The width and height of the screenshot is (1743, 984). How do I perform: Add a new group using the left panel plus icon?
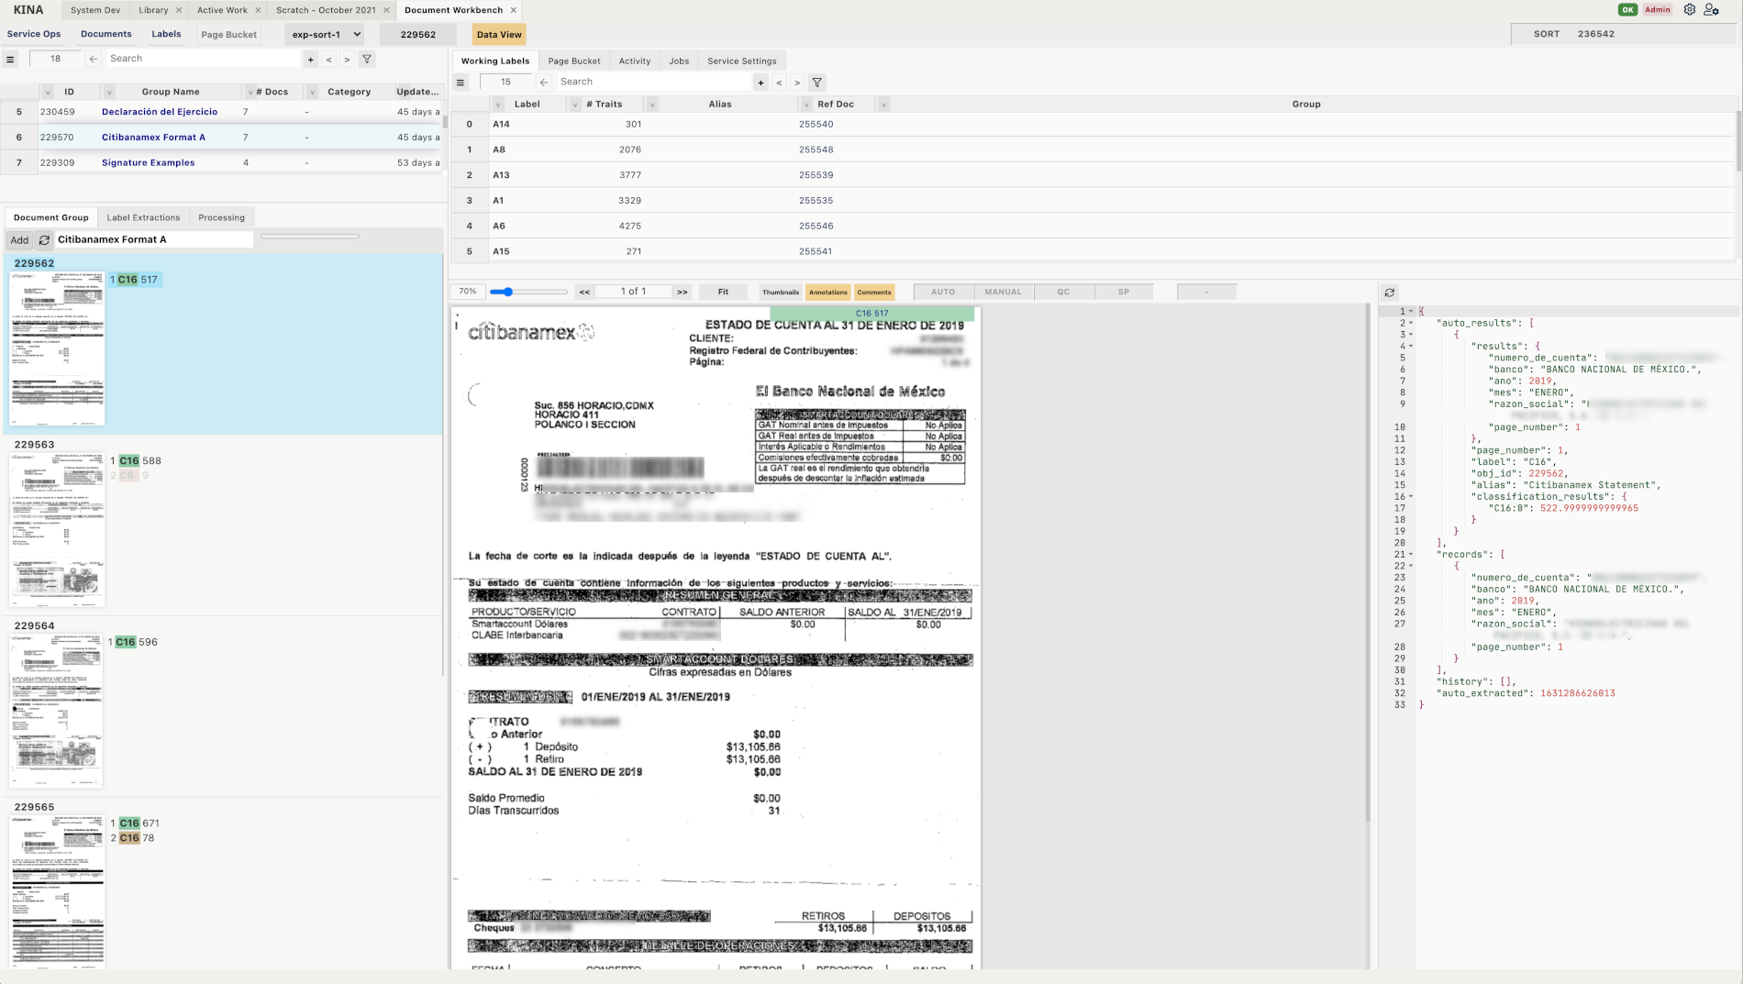(x=311, y=59)
